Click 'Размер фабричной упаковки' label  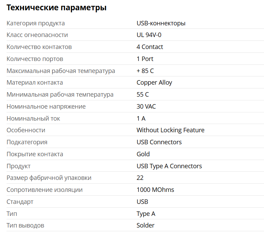[x=49, y=178]
